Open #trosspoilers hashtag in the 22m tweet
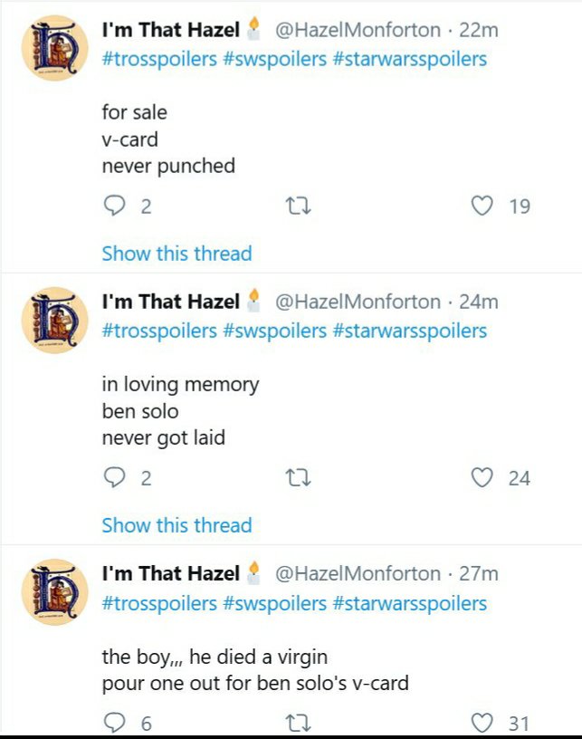Image resolution: width=582 pixels, height=739 pixels. tap(159, 59)
